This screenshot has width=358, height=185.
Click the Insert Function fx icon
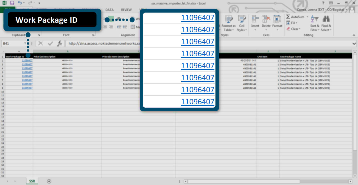tap(60, 43)
